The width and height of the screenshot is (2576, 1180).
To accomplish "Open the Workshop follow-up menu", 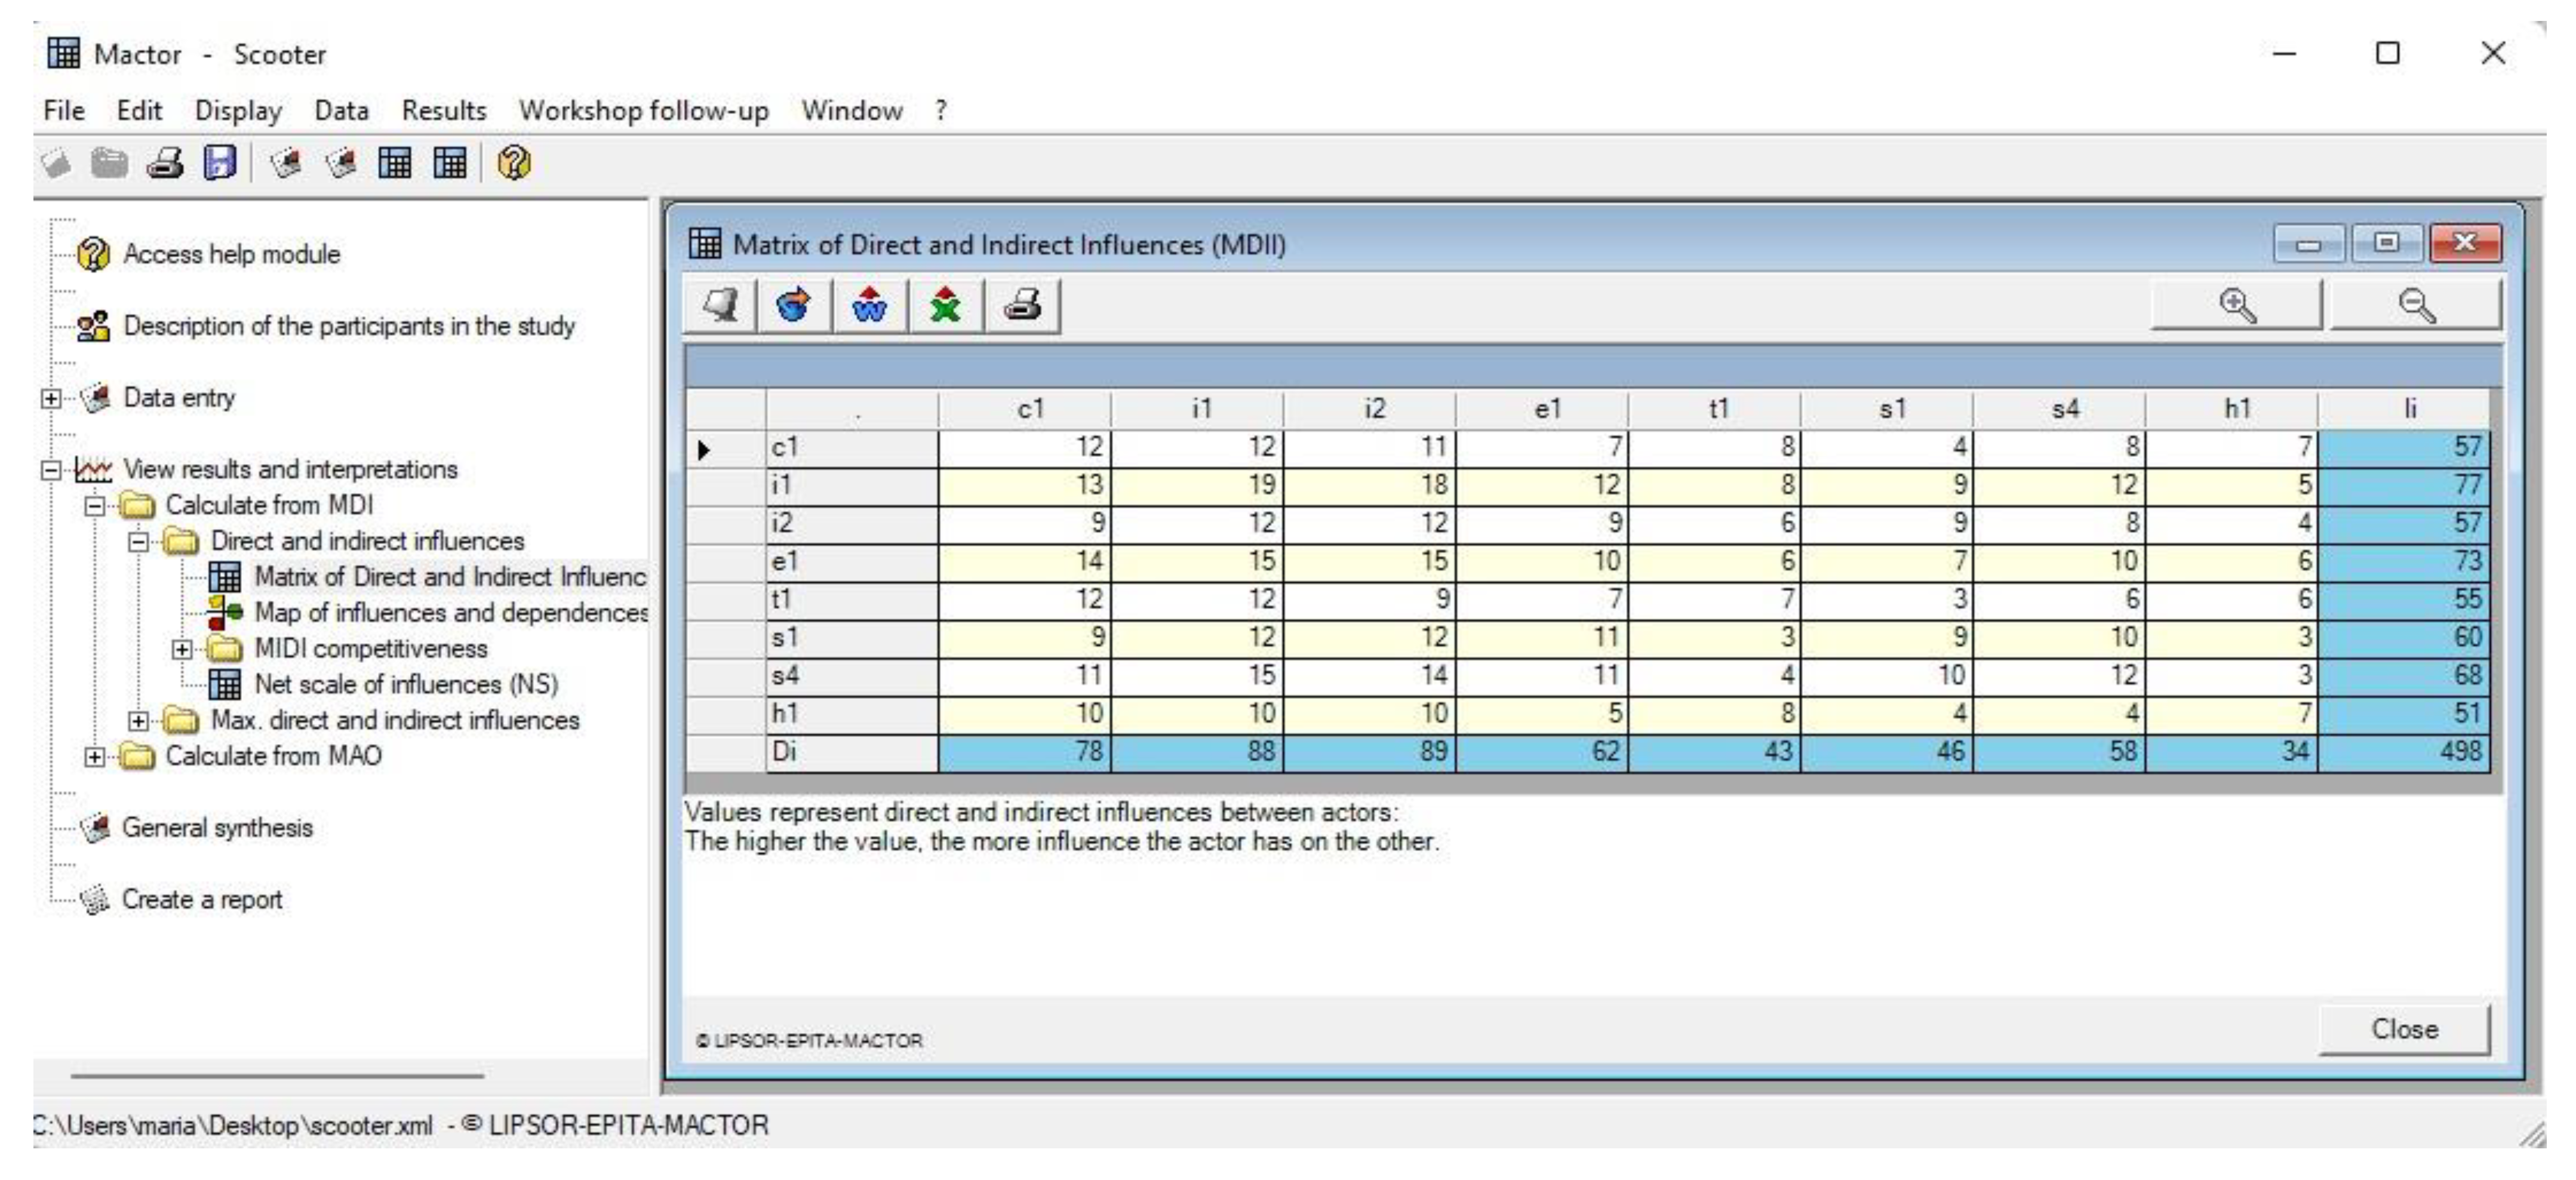I will (x=644, y=110).
